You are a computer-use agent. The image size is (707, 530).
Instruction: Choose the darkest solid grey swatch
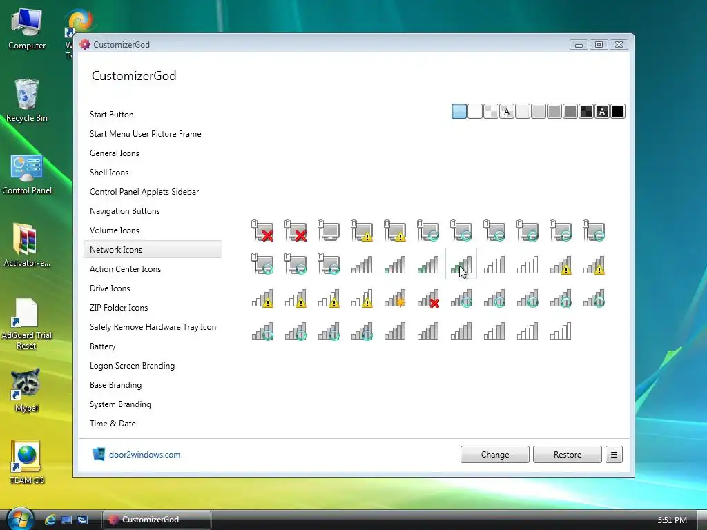pyautogui.click(x=570, y=111)
